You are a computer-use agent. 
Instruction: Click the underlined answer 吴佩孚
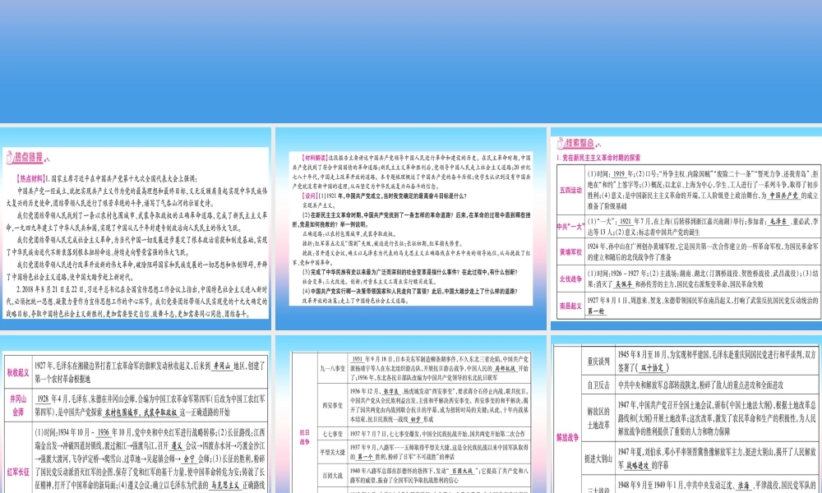click(624, 284)
